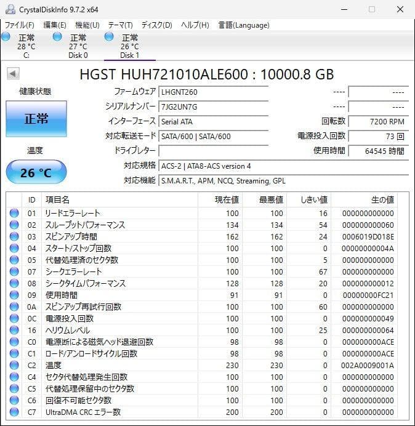The width and height of the screenshot is (415, 426).
Task: Click raw value 000000000064 in helium row
Action: 368,330
